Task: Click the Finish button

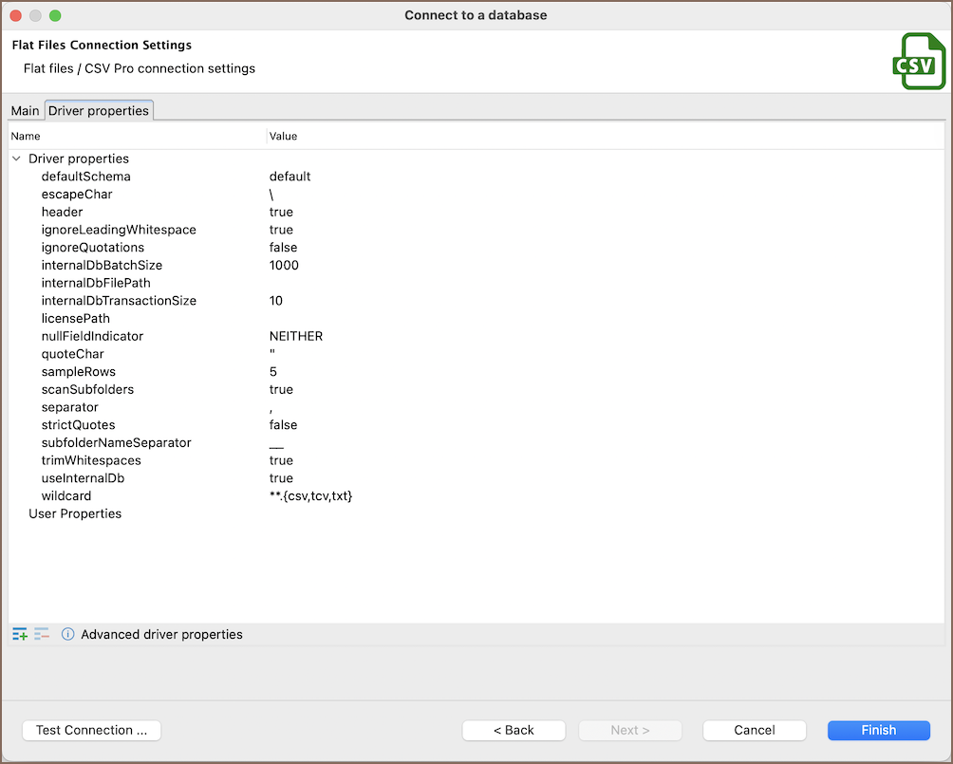Action: pyautogui.click(x=878, y=730)
